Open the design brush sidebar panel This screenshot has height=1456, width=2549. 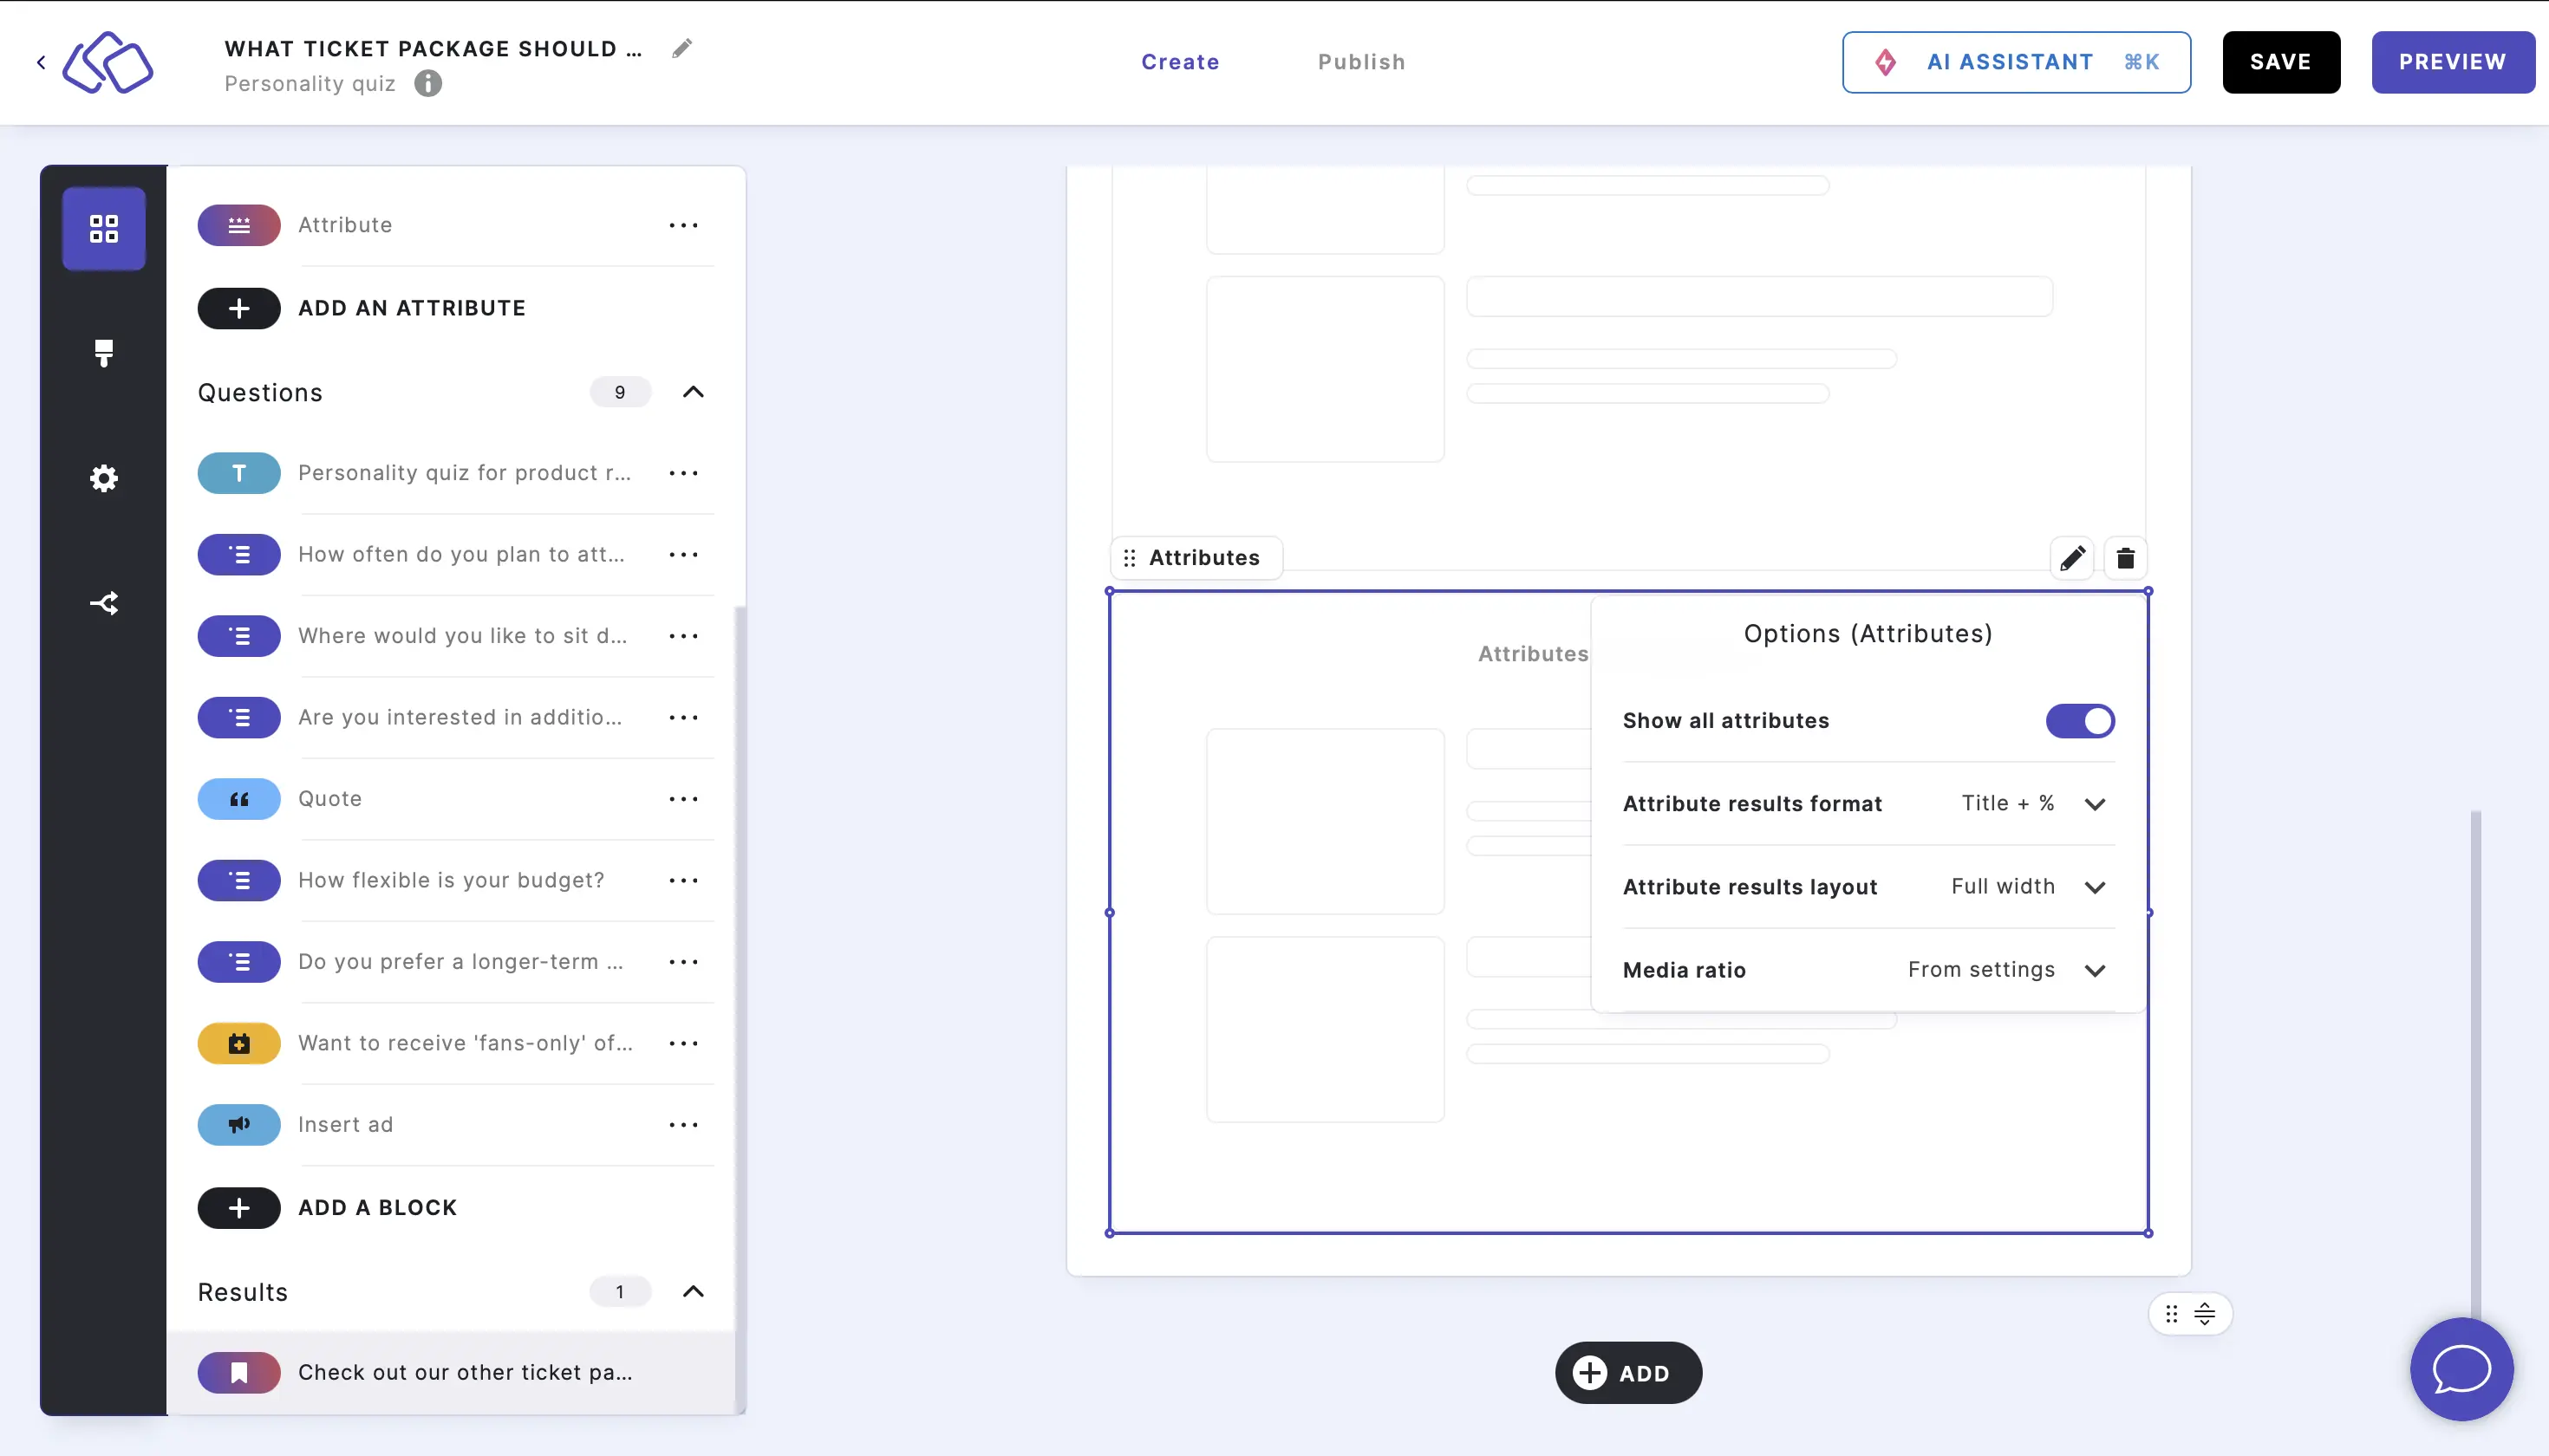pyautogui.click(x=104, y=353)
